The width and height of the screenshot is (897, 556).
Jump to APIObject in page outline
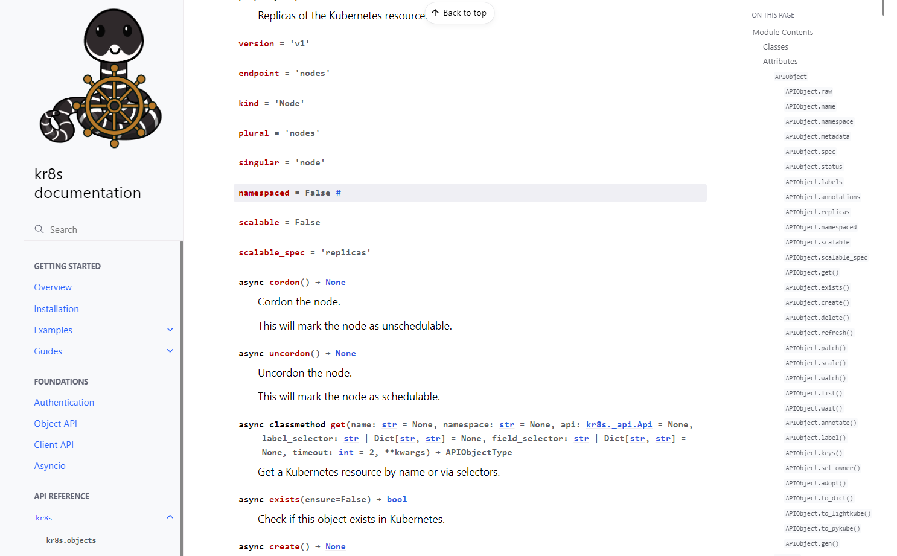click(791, 77)
